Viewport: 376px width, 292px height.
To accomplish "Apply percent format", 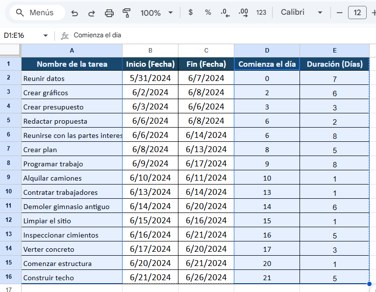I will click(x=208, y=12).
